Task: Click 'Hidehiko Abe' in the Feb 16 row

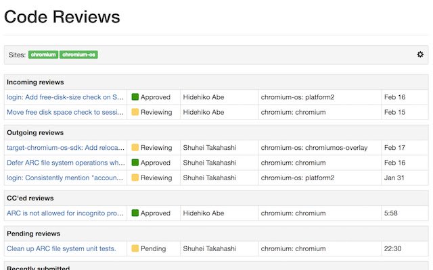Action: pyautogui.click(x=204, y=97)
